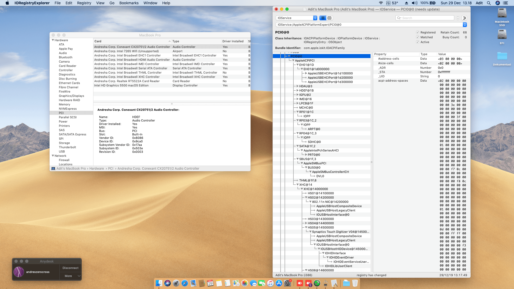The width and height of the screenshot is (514, 289).
Task: Open the Bookmarks menu
Action: [129, 3]
